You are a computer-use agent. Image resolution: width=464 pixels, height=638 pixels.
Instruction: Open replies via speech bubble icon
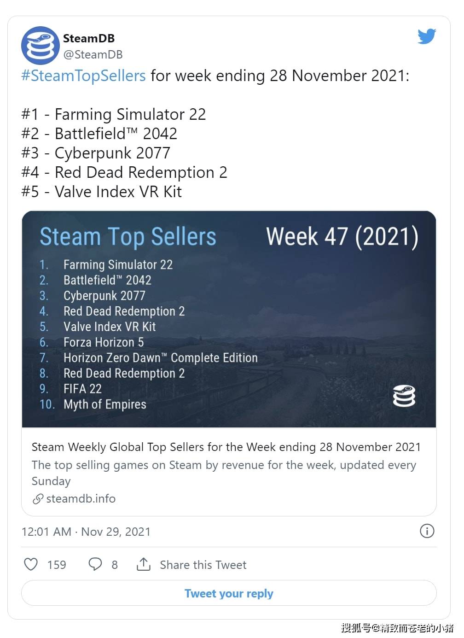pos(95,564)
